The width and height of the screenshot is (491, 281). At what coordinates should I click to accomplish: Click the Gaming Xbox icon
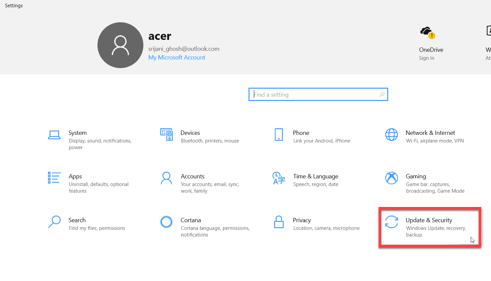point(392,178)
